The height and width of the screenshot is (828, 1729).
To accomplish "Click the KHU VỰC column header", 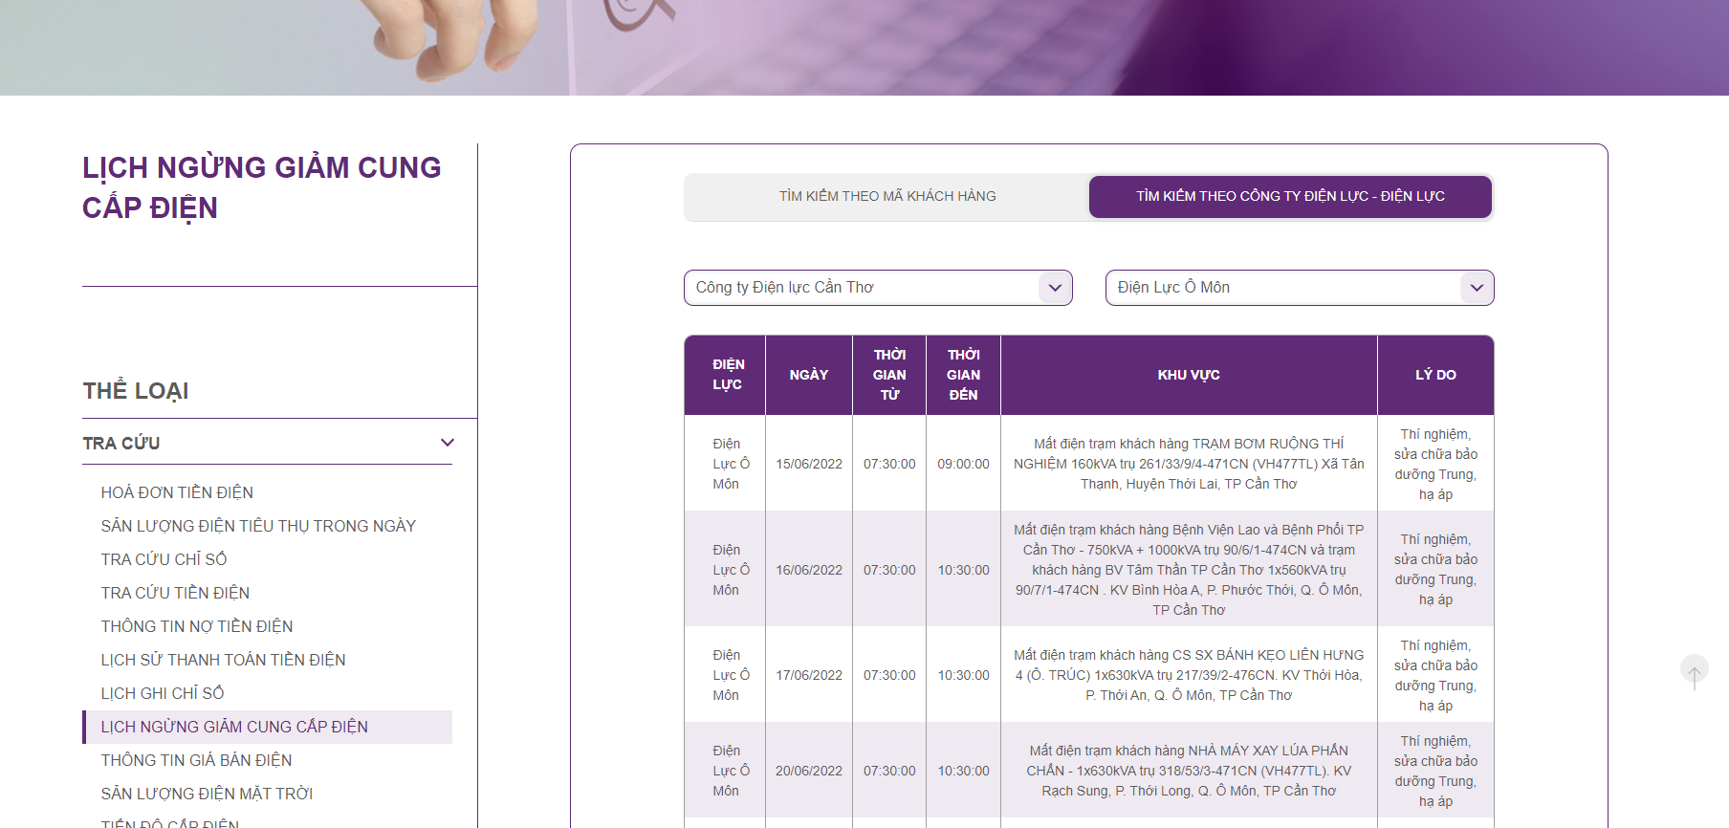I will [x=1188, y=375].
